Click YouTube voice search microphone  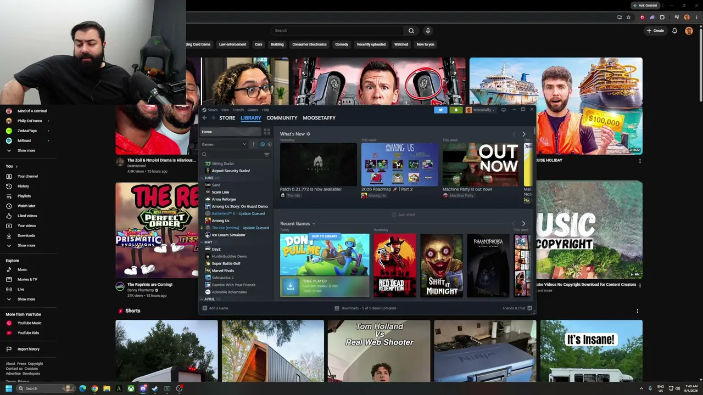[x=428, y=31]
